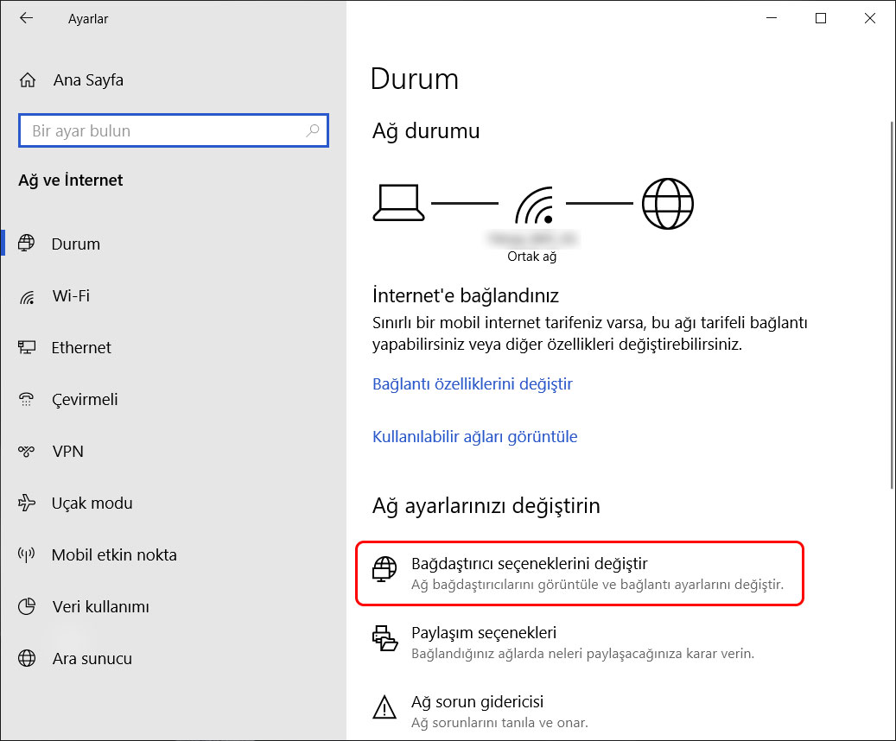Click the back arrow in title bar
896x741 pixels.
(26, 18)
